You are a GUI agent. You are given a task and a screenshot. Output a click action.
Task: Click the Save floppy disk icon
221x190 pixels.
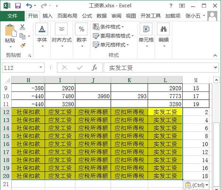[x=18, y=6]
